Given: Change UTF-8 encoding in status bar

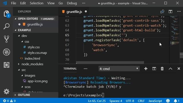Looking at the screenshot, I should click(130, 101).
